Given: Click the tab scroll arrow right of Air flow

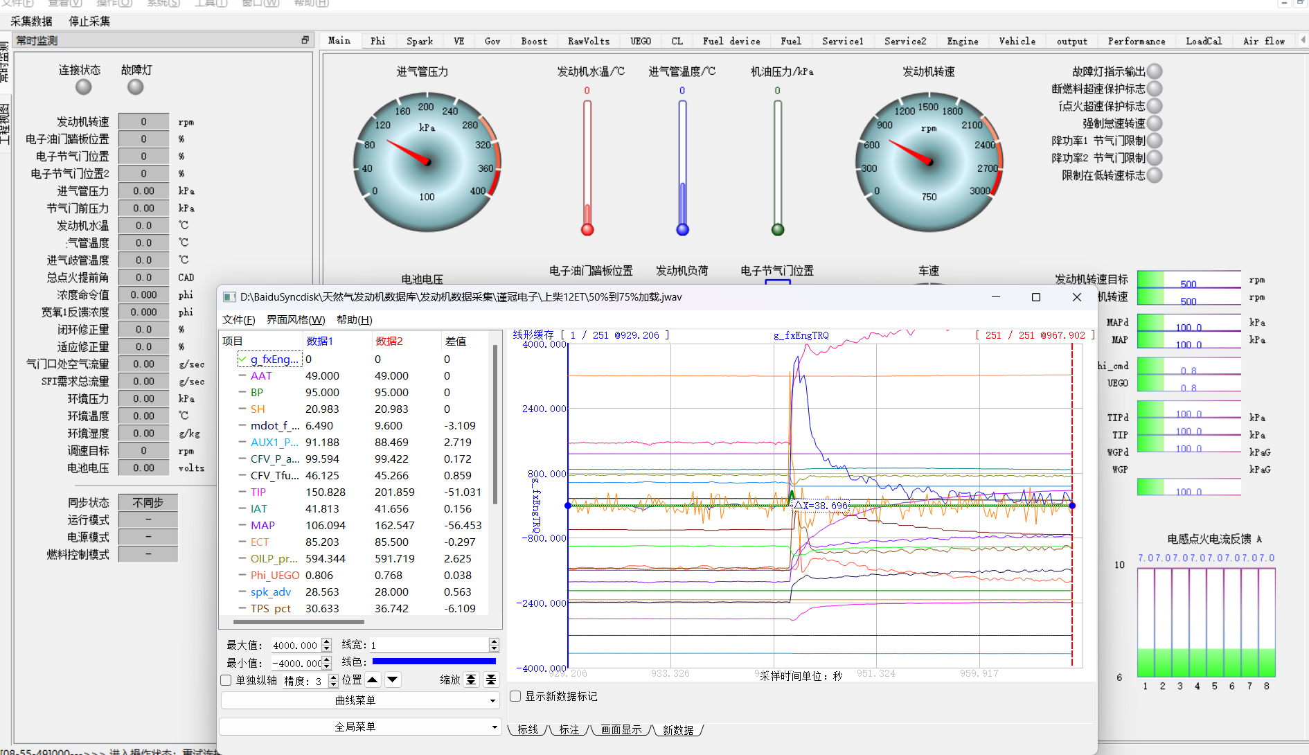Looking at the screenshot, I should (x=1303, y=40).
